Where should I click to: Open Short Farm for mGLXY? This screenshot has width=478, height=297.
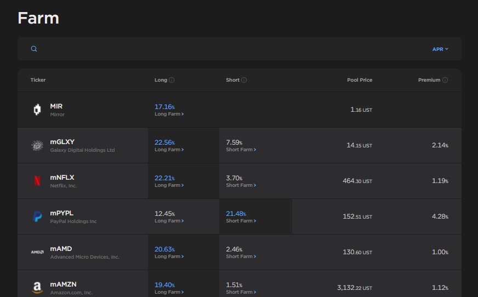[241, 150]
